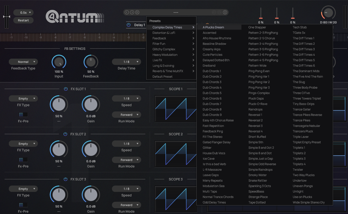Adjust the Input knob at 100 %

(x=59, y=62)
